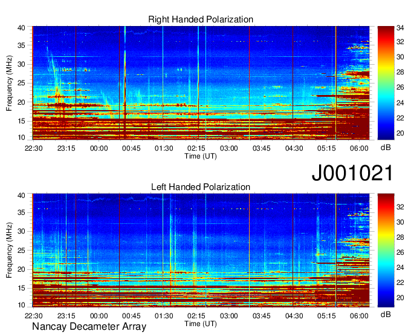Click the 32 dB tick on Left Handed color bar
Viewport: 411px width, 334px height.
[x=400, y=207]
